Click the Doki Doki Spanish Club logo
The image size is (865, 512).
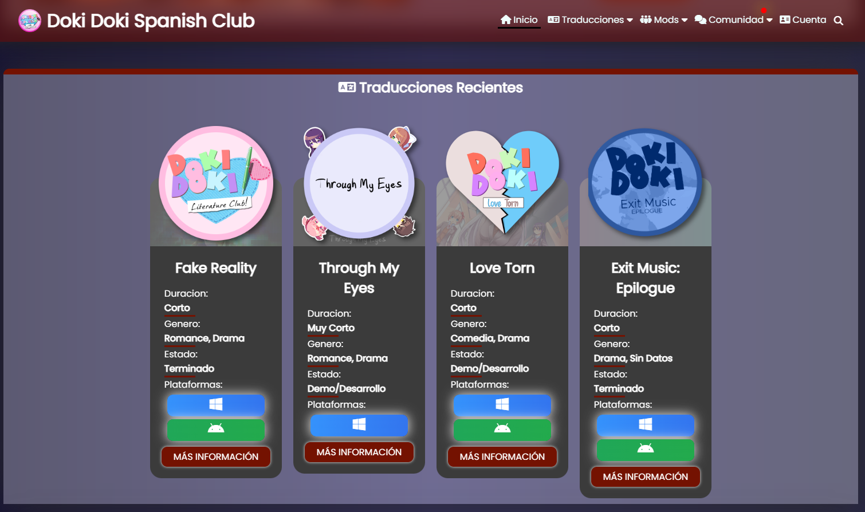coord(30,21)
